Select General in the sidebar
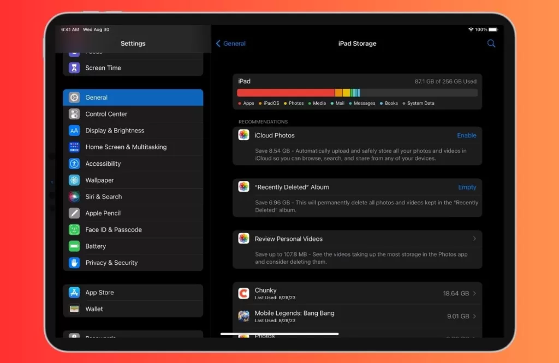Image resolution: width=559 pixels, height=363 pixels. point(133,97)
